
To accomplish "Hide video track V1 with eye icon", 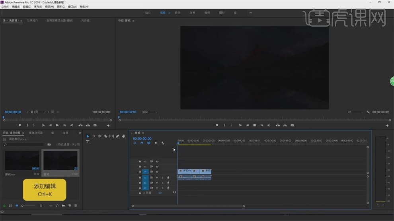I will click(x=157, y=172).
